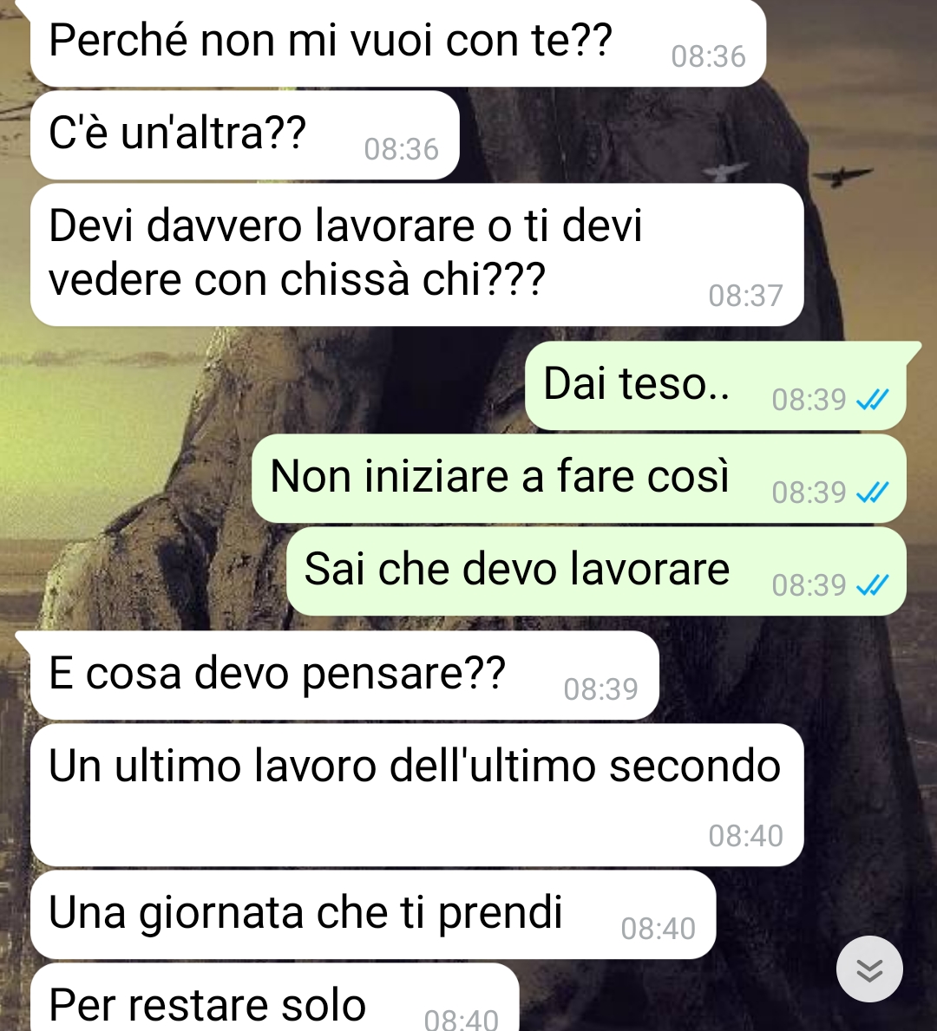Tap 08:37 timestamp on long received message
Viewport: 937px width, 1031px height.
click(x=745, y=296)
